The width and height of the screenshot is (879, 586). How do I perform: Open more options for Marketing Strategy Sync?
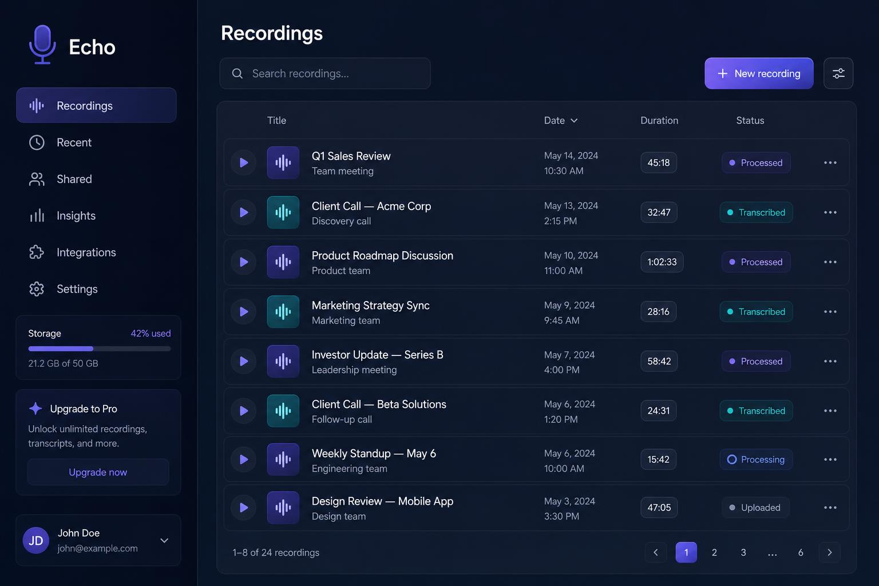coord(830,312)
